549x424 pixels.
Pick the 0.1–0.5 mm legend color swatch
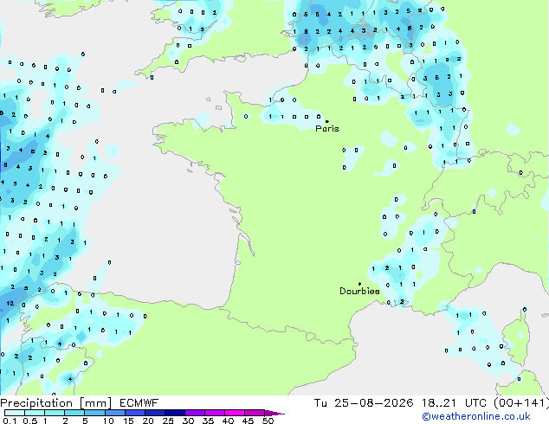pyautogui.click(x=15, y=413)
